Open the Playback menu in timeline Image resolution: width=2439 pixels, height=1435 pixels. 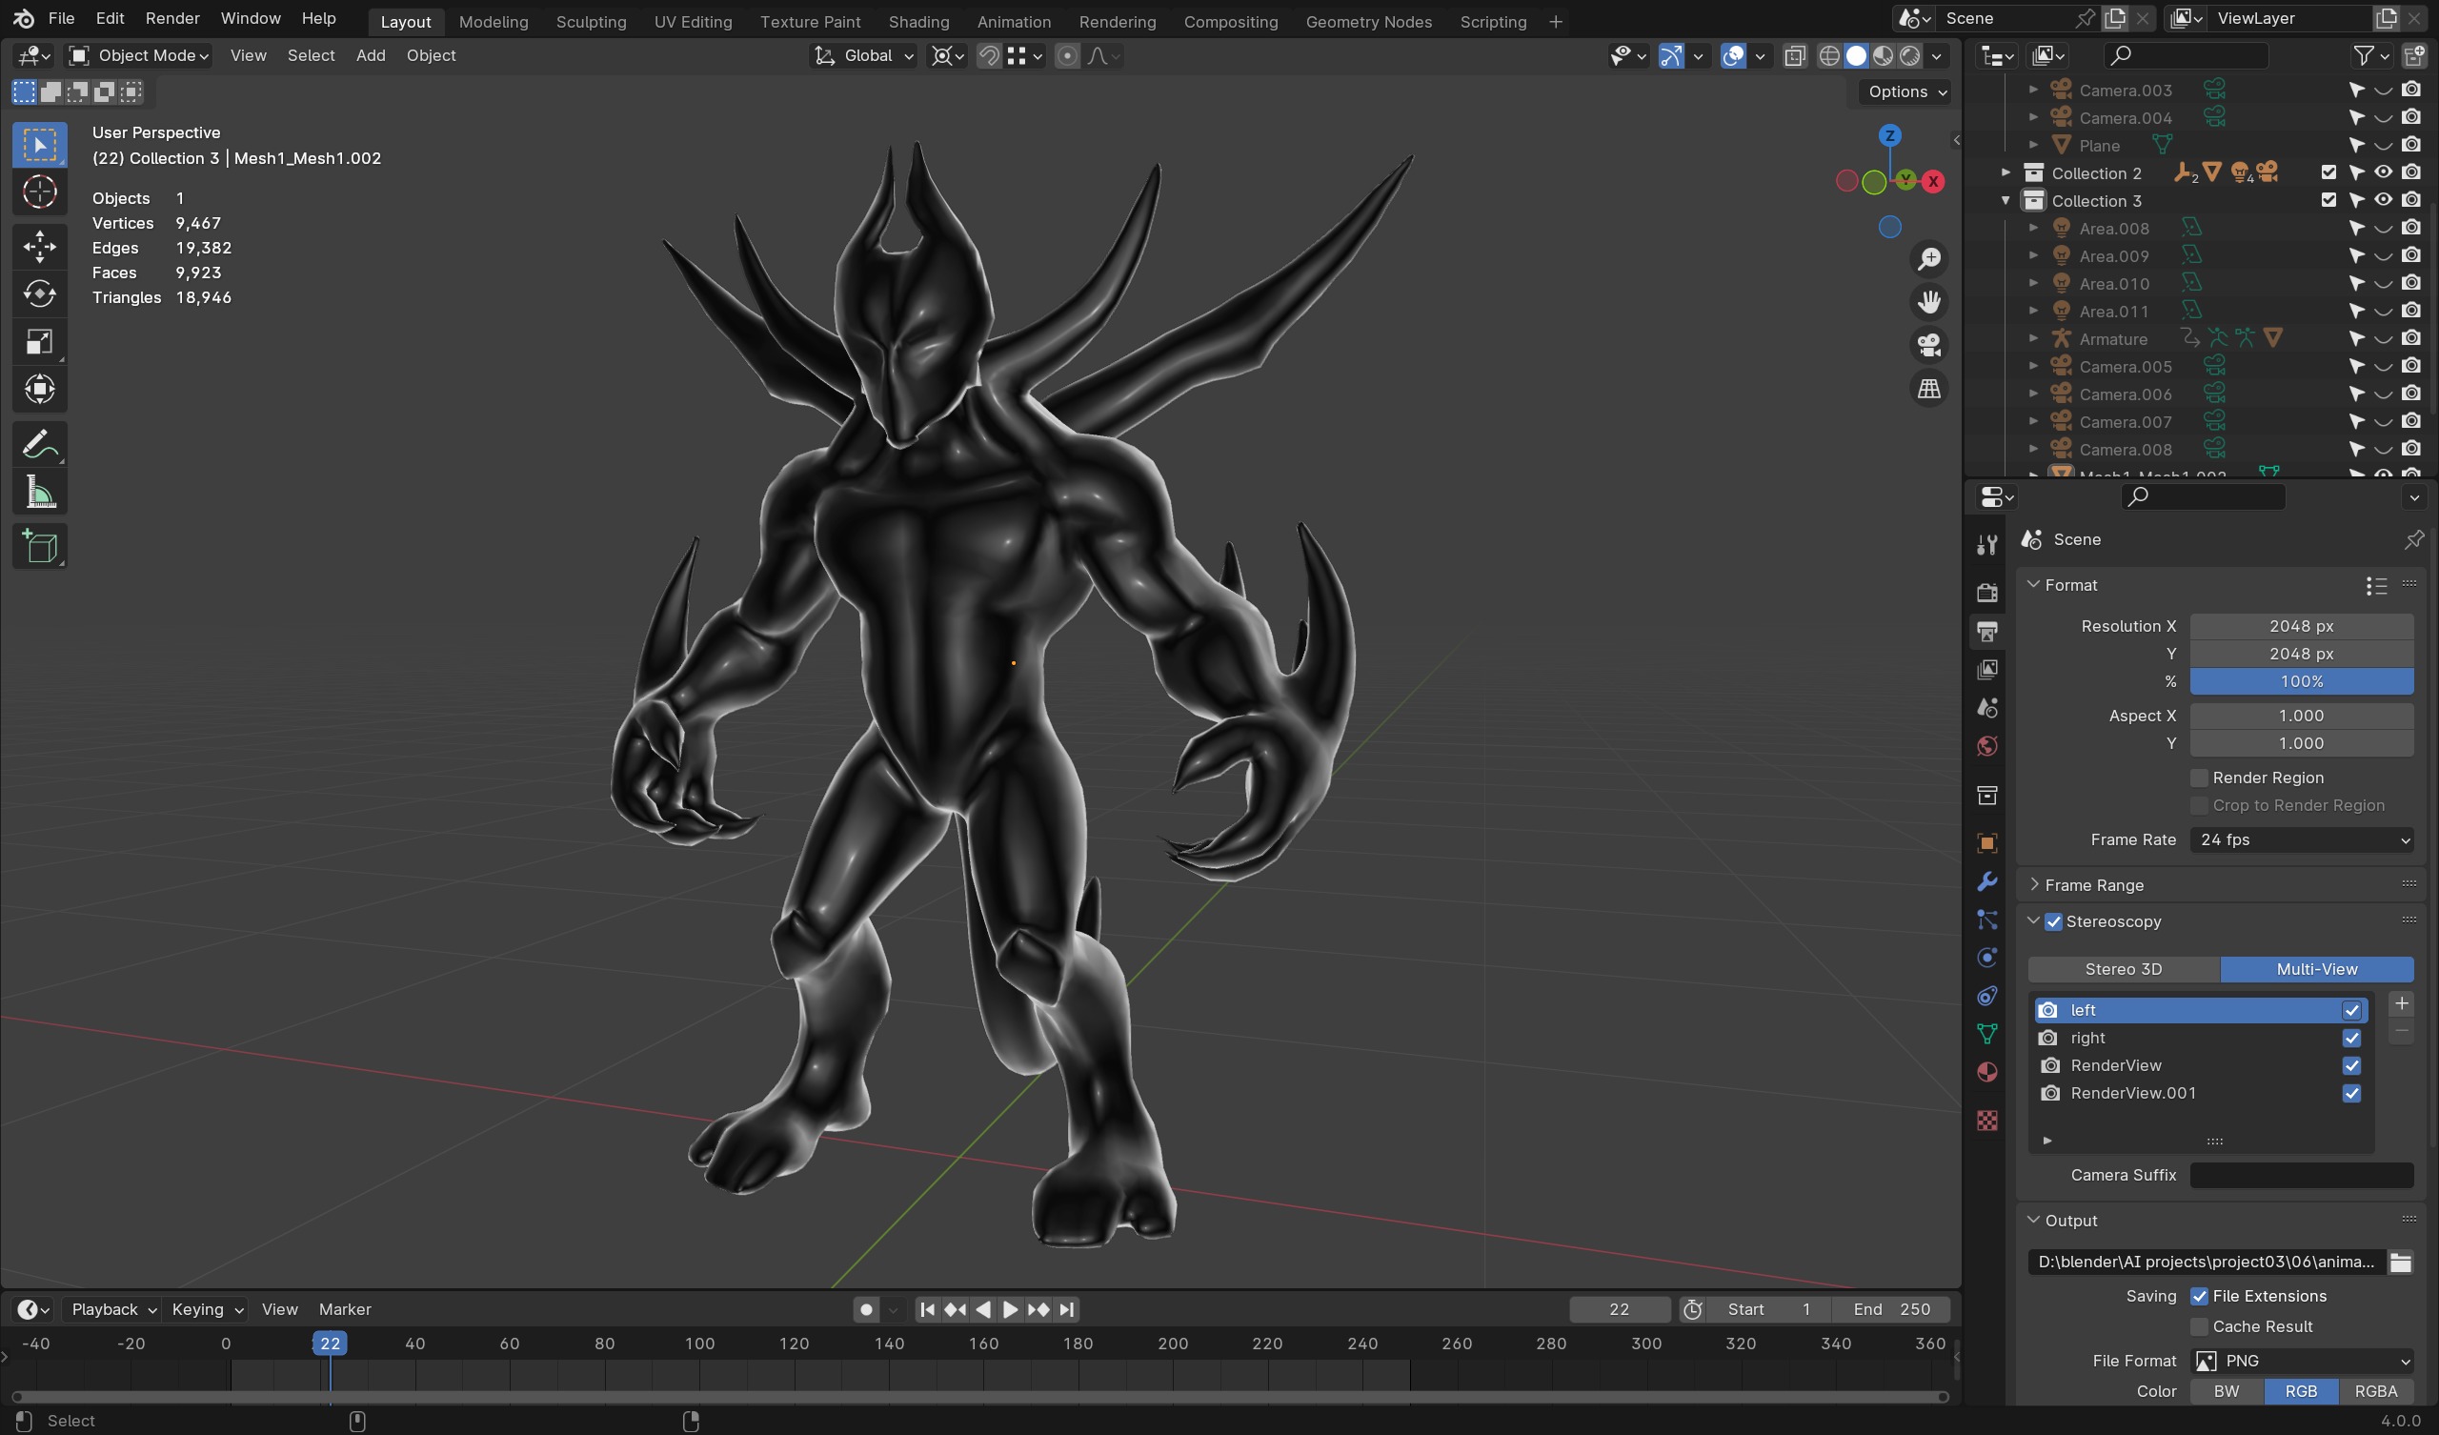[x=113, y=1309]
